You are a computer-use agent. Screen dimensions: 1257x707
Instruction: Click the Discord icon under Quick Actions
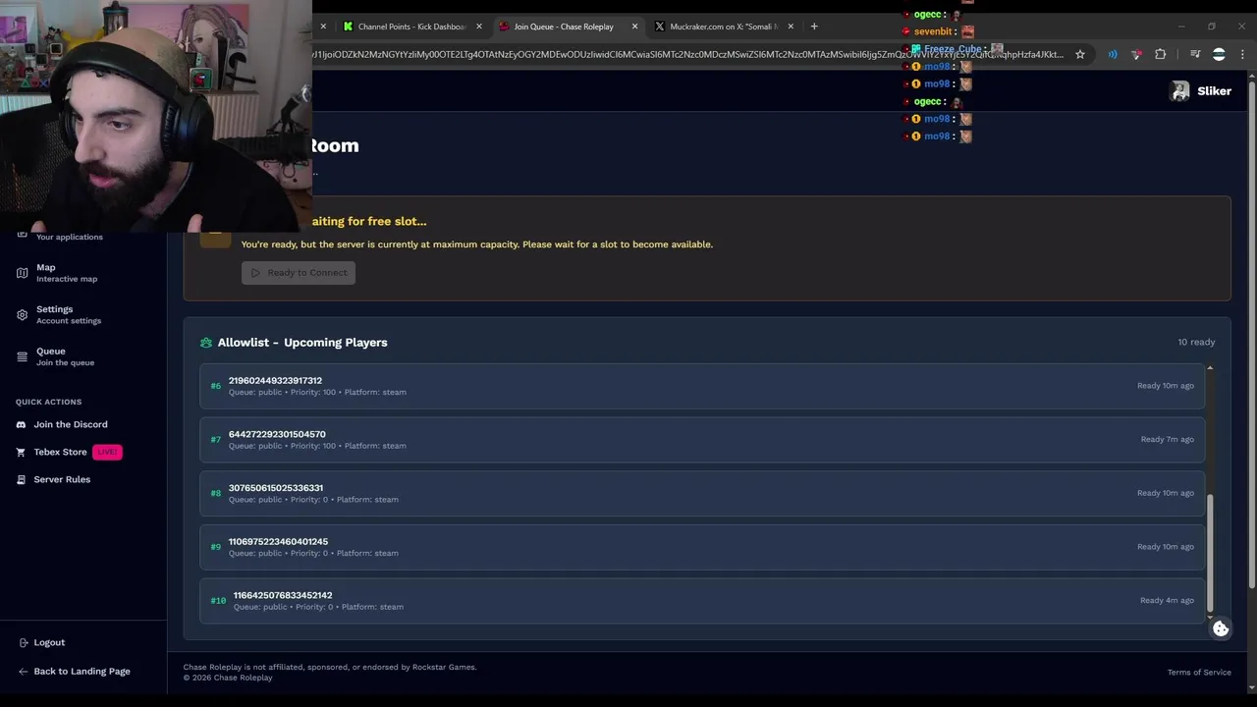point(22,424)
